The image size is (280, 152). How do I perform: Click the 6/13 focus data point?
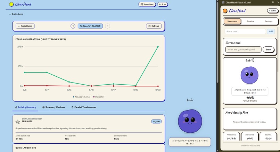pos(69,82)
